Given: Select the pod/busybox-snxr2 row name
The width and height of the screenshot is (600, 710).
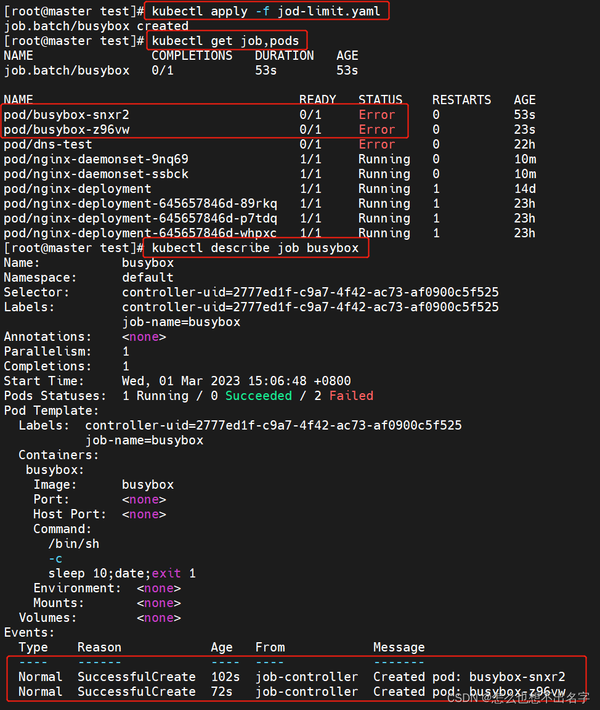Looking at the screenshot, I should click(x=67, y=115).
